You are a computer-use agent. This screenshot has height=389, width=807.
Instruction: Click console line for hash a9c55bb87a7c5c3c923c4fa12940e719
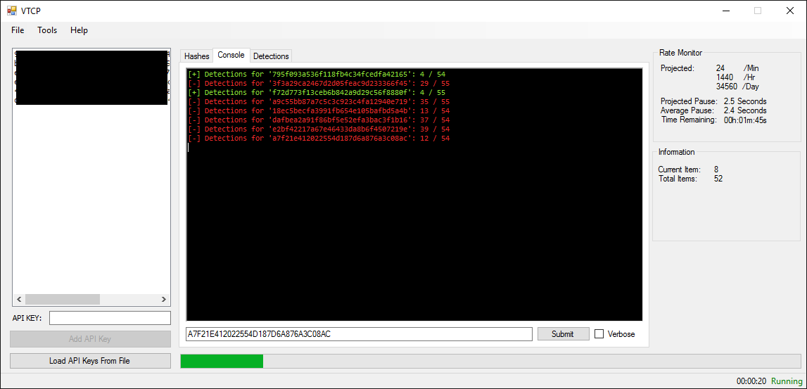point(319,102)
